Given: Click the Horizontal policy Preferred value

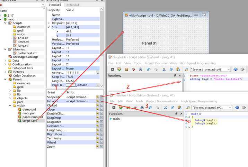Looking at the screenshot, I should tap(73, 39).
